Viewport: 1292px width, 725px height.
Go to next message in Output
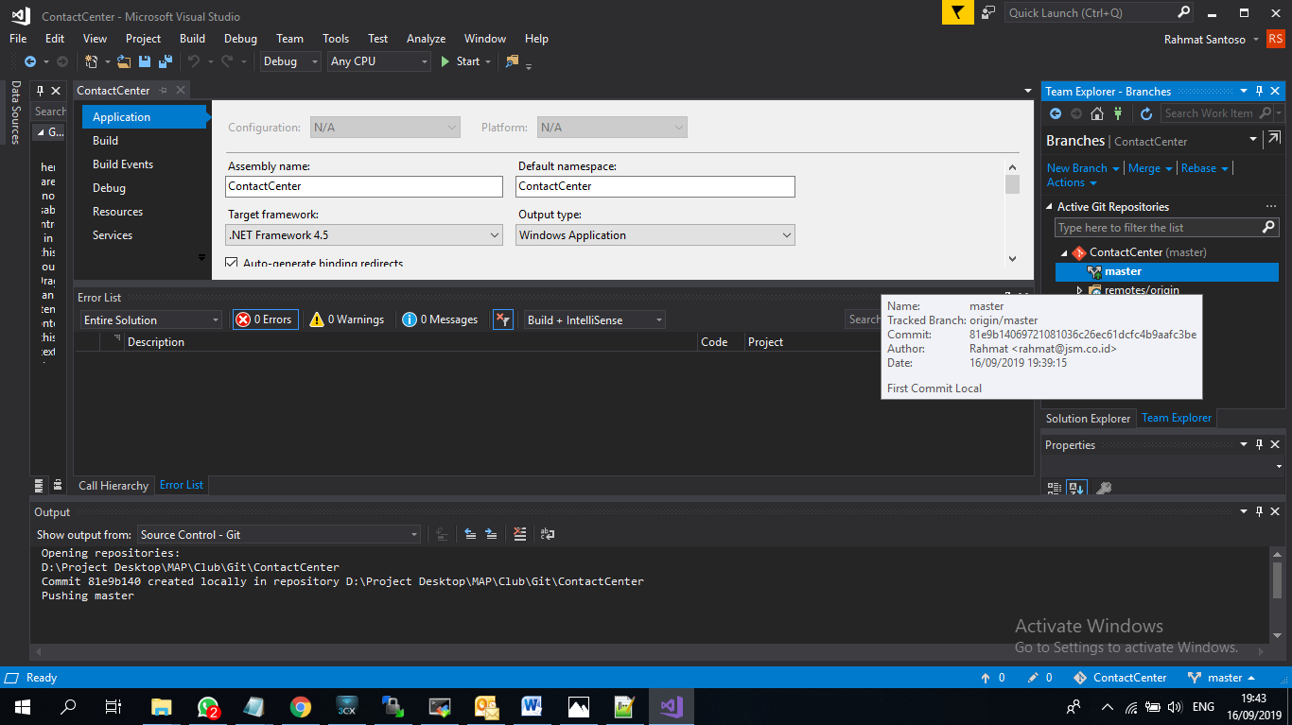491,534
